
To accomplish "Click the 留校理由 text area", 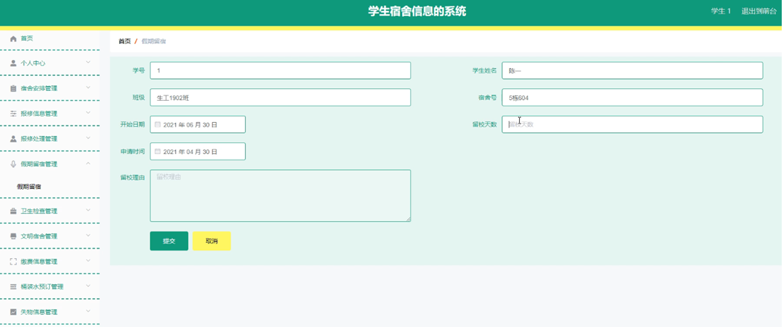I will coord(280,195).
